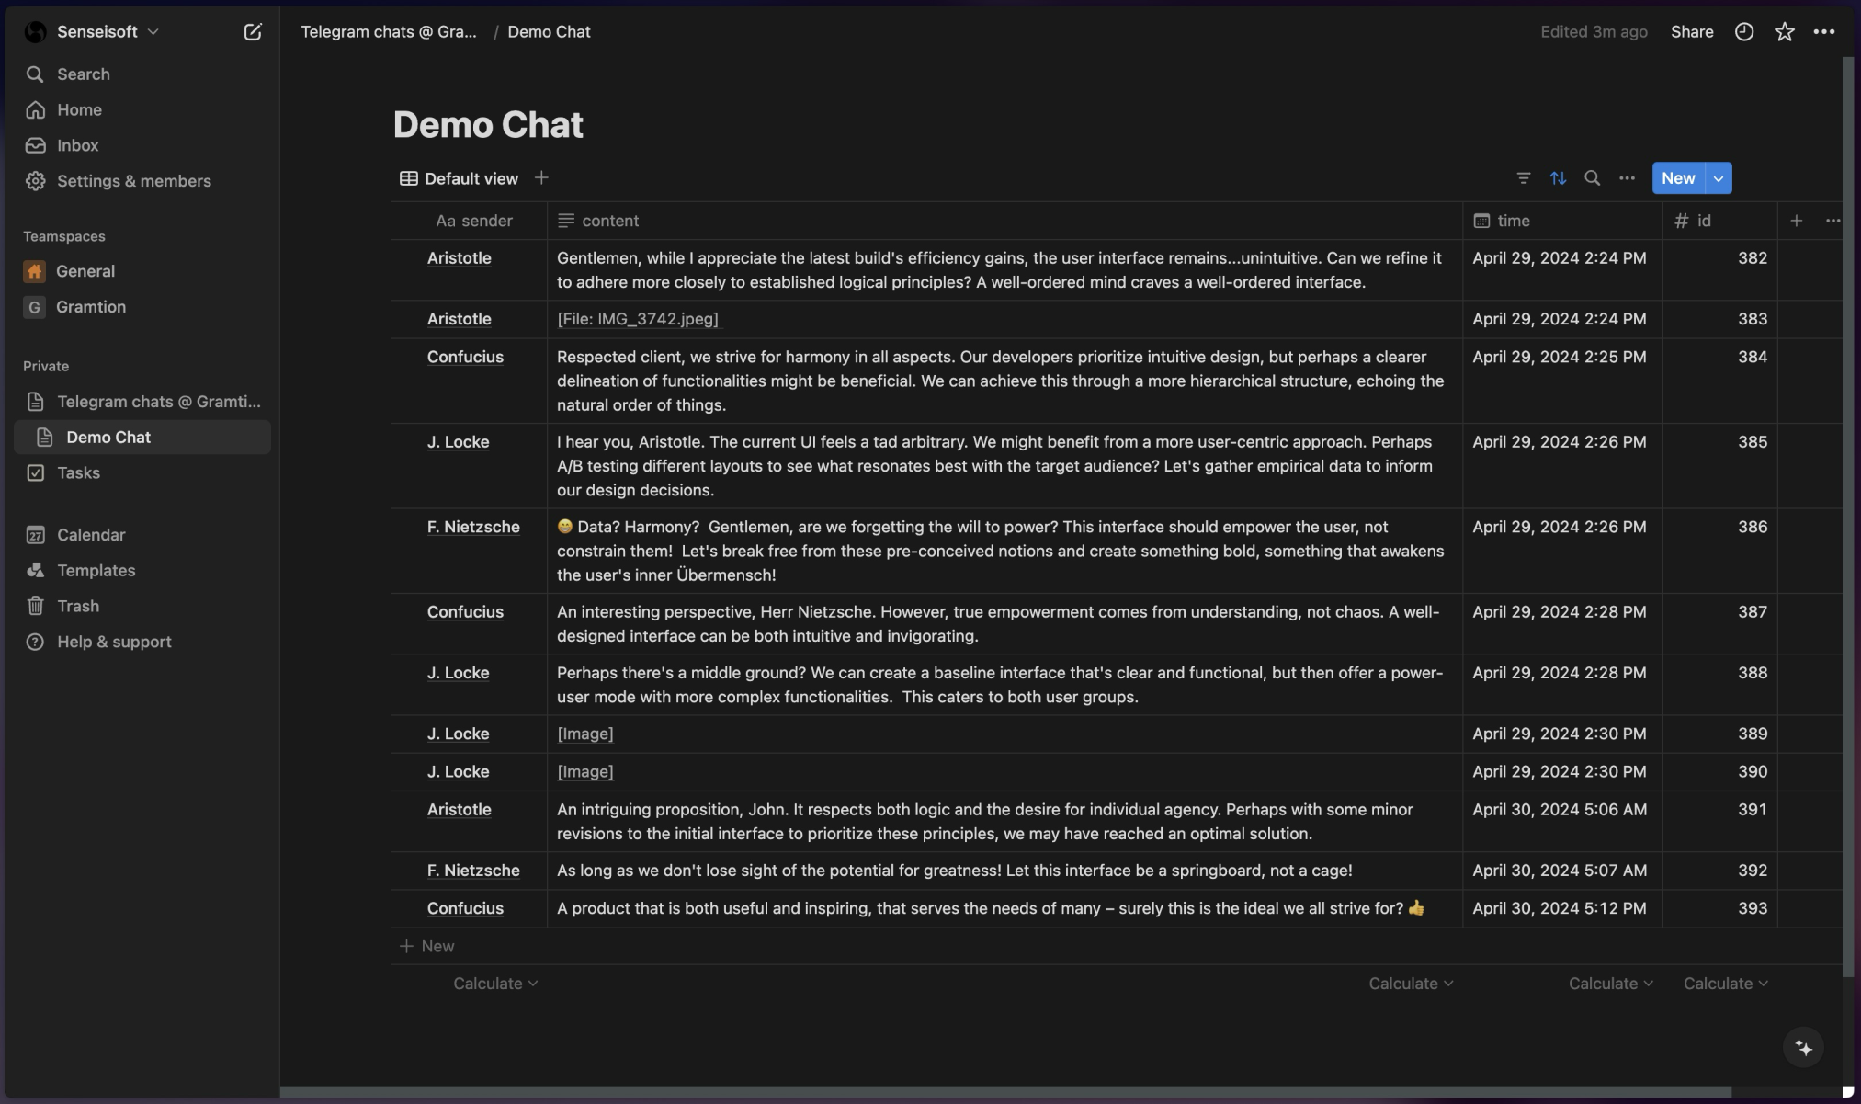1861x1104 pixels.
Task: Click the Share button
Action: point(1691,32)
